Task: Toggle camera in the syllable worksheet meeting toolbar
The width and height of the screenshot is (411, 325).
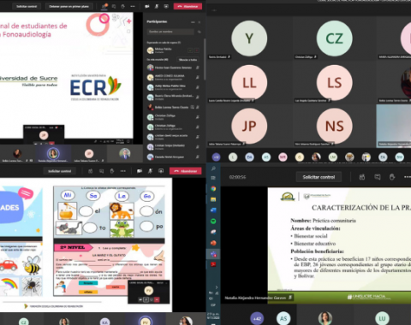Action: (x=140, y=171)
